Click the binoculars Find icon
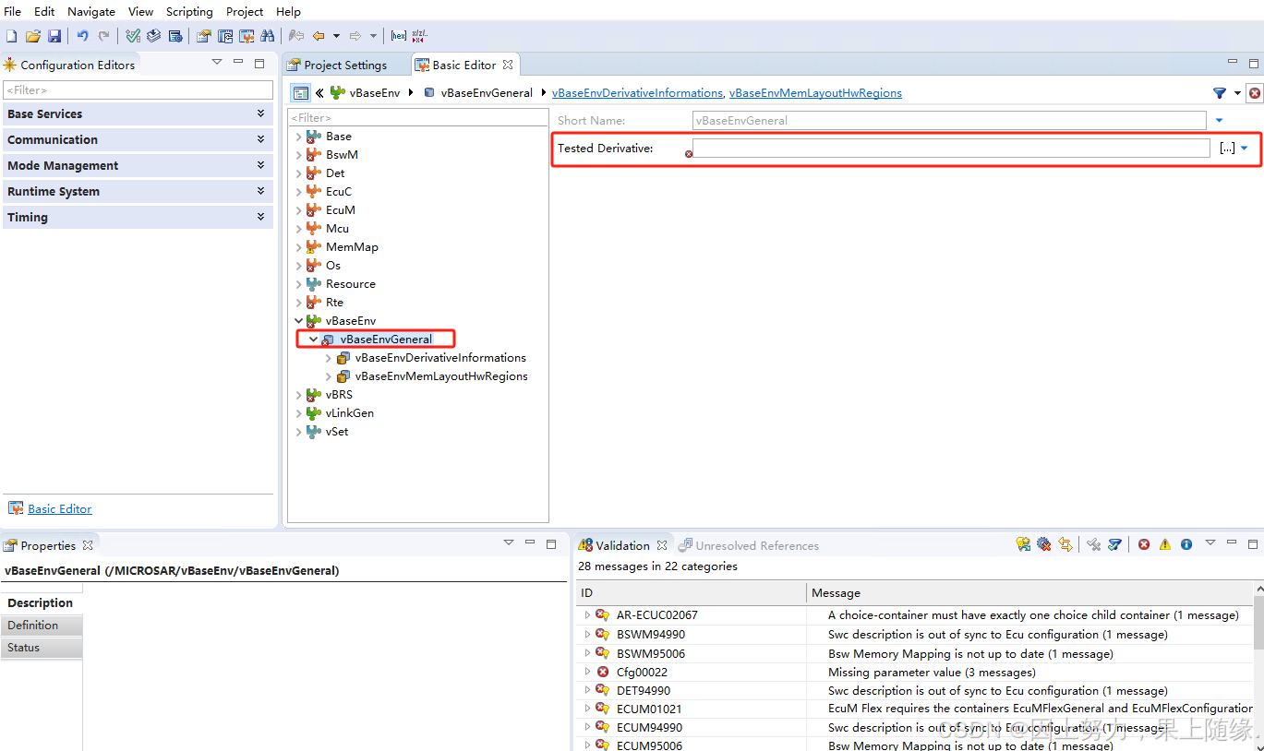The width and height of the screenshot is (1264, 751). pyautogui.click(x=268, y=36)
